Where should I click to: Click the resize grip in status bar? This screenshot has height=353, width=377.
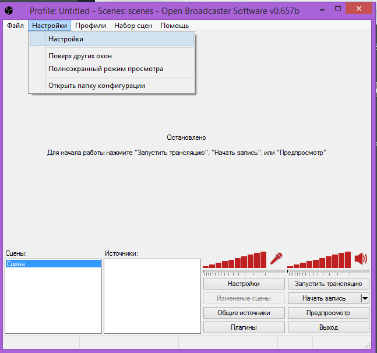tap(367, 343)
